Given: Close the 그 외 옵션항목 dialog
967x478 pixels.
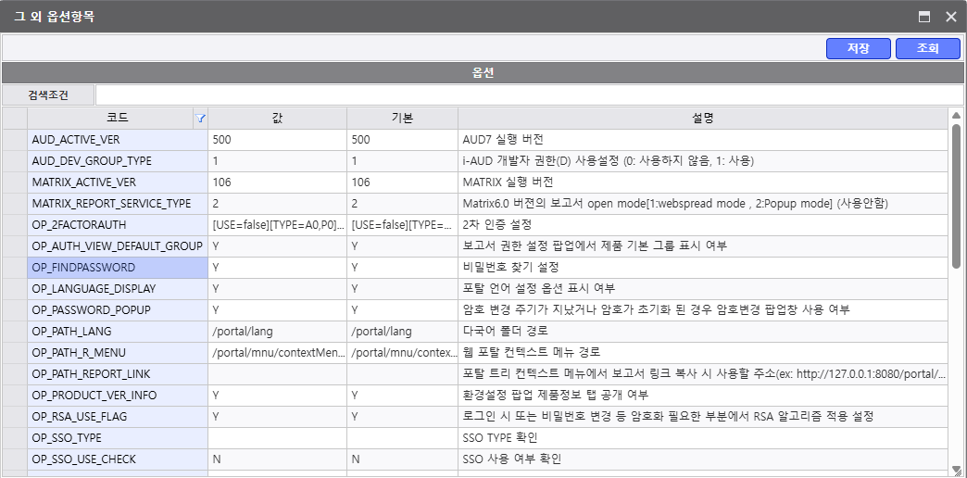Looking at the screenshot, I should (x=950, y=17).
